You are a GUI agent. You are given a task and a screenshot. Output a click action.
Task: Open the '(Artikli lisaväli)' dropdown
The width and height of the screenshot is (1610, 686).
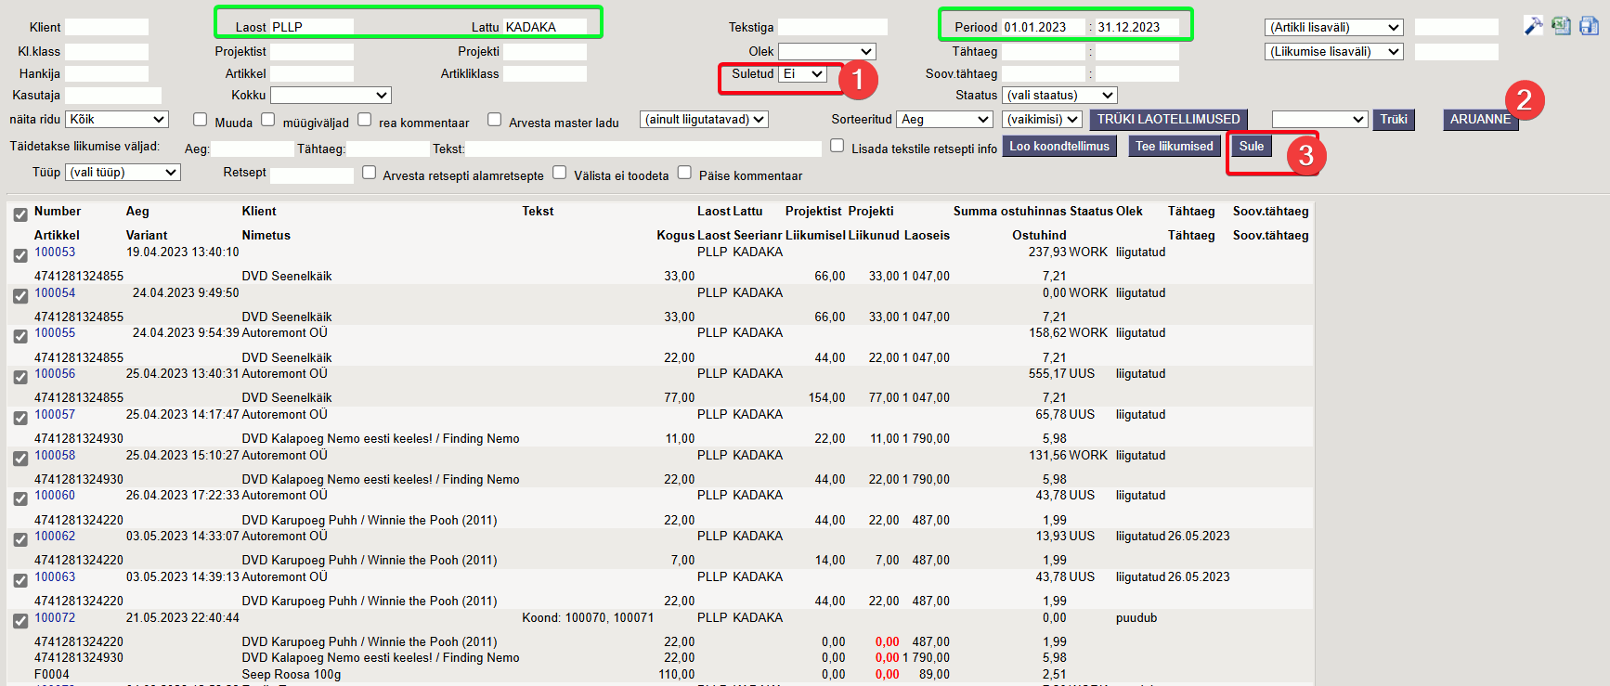coord(1333,28)
